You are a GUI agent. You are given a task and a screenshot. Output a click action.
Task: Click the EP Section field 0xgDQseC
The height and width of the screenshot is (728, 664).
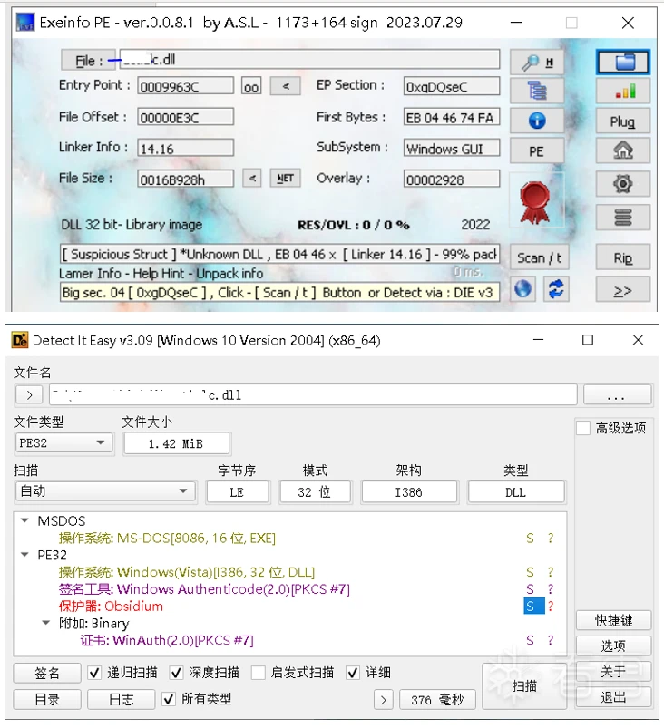[x=452, y=87]
